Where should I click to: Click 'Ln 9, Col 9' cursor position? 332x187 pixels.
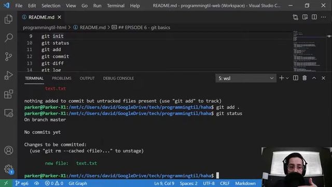[x=164, y=183]
